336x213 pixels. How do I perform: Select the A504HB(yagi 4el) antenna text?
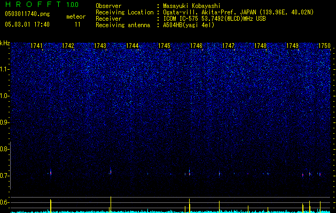click(x=189, y=25)
